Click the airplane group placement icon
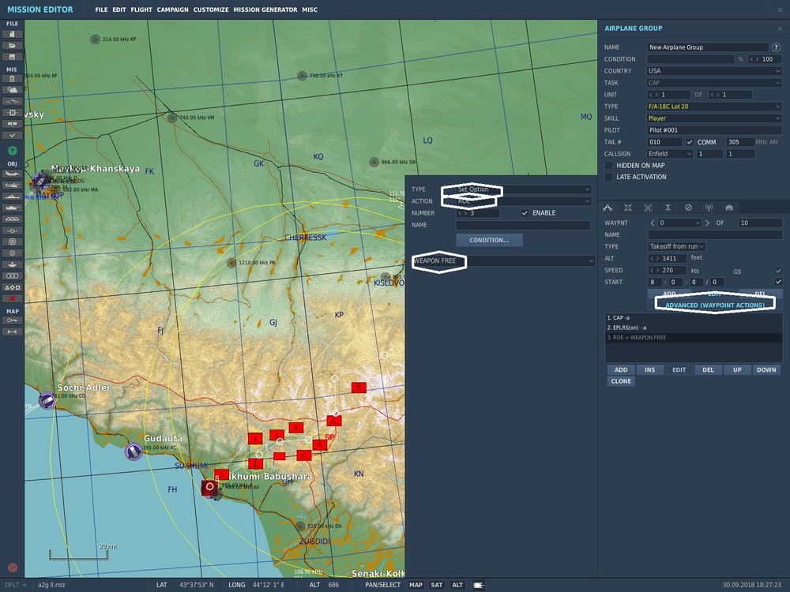 [x=12, y=174]
